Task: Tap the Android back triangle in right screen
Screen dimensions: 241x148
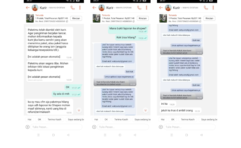Action: (x=201, y=135)
